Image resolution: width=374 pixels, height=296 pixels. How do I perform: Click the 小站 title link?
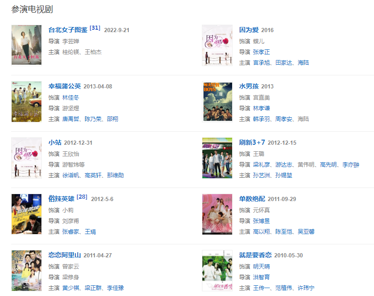[x=55, y=142]
